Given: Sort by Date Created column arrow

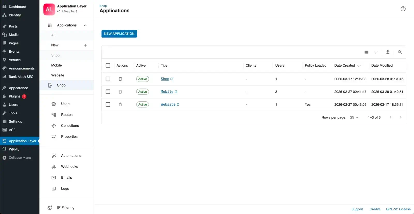Looking at the screenshot, I should coord(359,66).
